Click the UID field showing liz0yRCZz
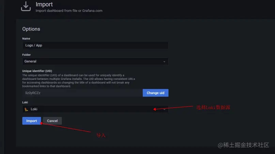The width and height of the screenshot is (275, 154). (x=82, y=93)
